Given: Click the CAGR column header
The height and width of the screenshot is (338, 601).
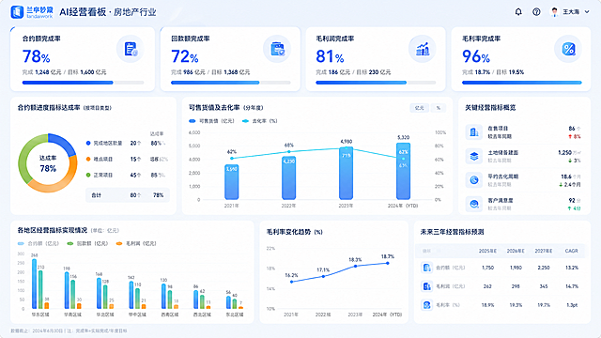Looking at the screenshot, I should tap(572, 251).
